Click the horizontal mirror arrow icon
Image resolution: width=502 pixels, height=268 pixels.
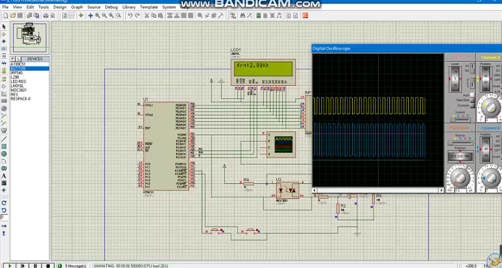click(x=4, y=226)
